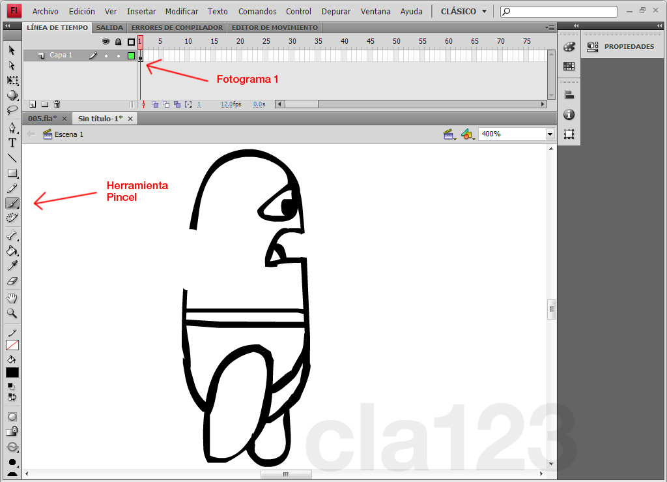Open the edit scene dropdown

point(449,134)
